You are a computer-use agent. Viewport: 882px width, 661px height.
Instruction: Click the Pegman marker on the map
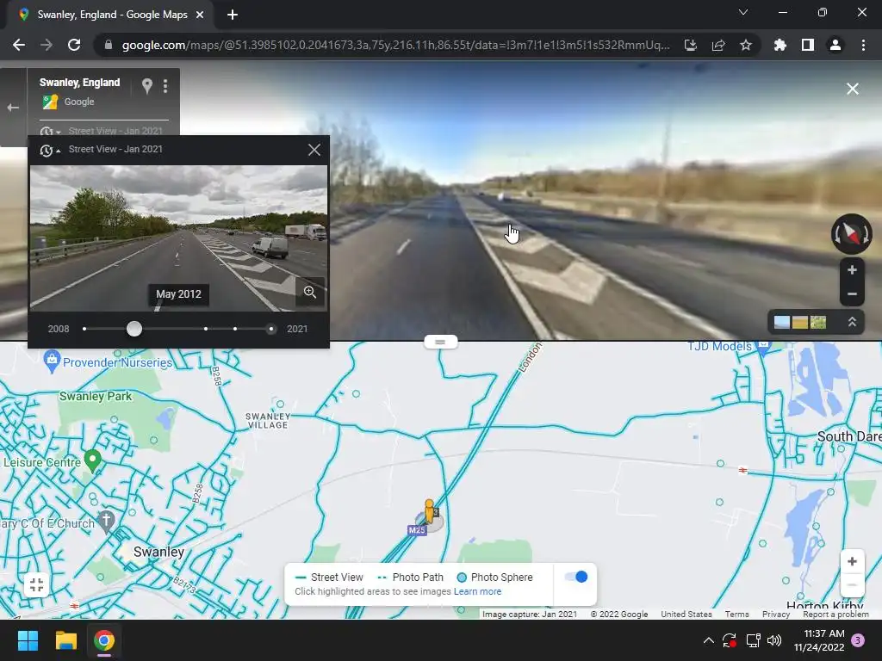pyautogui.click(x=429, y=511)
